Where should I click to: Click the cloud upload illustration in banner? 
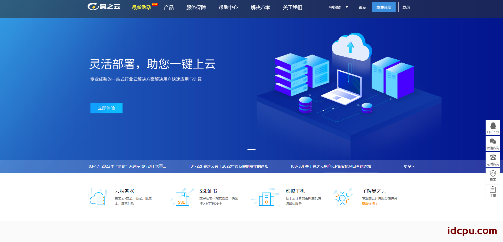(x=352, y=47)
